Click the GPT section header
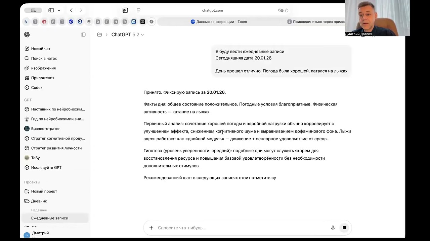430x241 pixels. [x=28, y=100]
